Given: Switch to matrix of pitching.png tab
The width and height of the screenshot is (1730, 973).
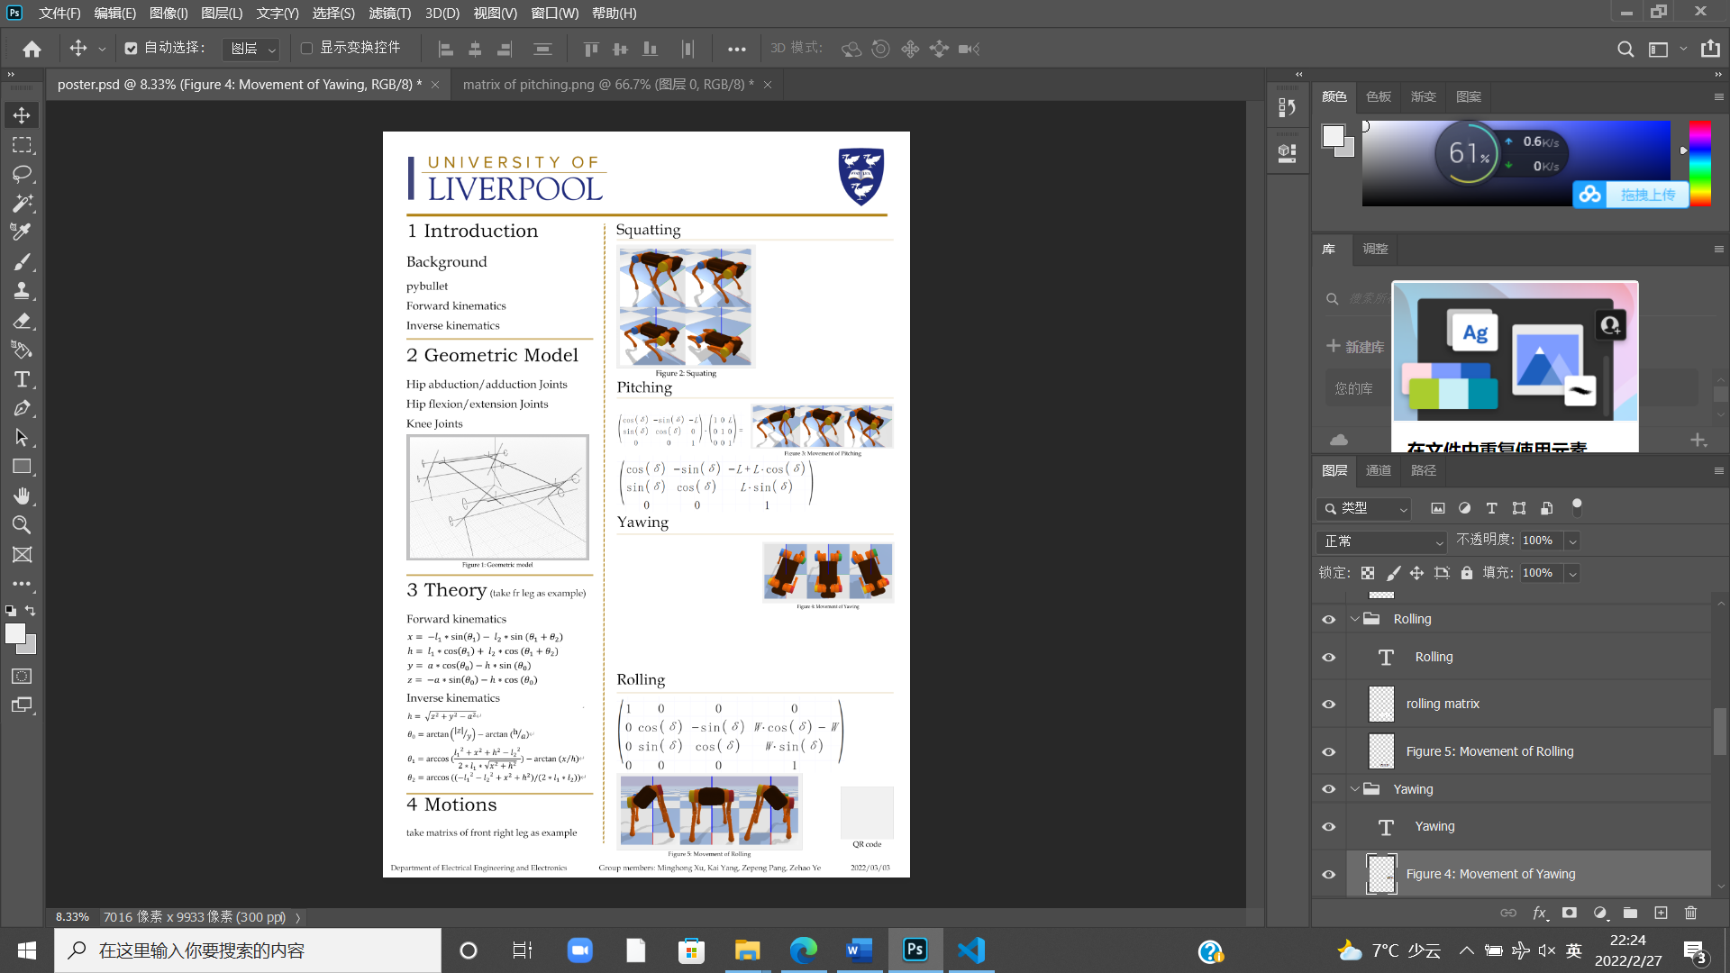Looking at the screenshot, I should coord(608,85).
